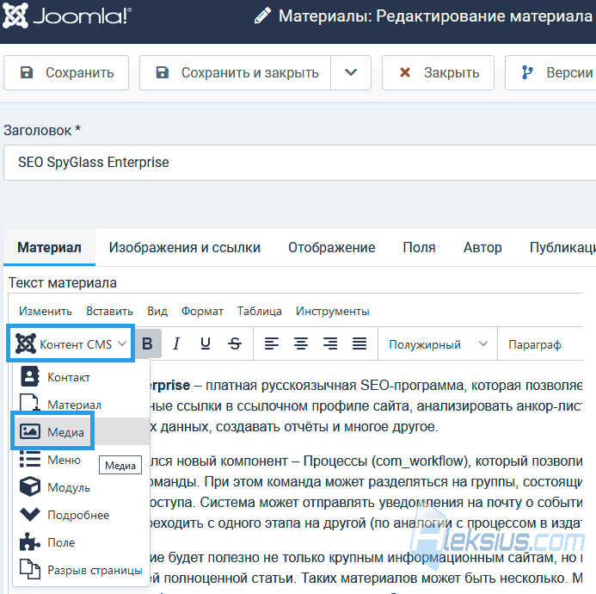Collapse the Контент CMS dropdown
This screenshot has width=596, height=594.
(71, 344)
